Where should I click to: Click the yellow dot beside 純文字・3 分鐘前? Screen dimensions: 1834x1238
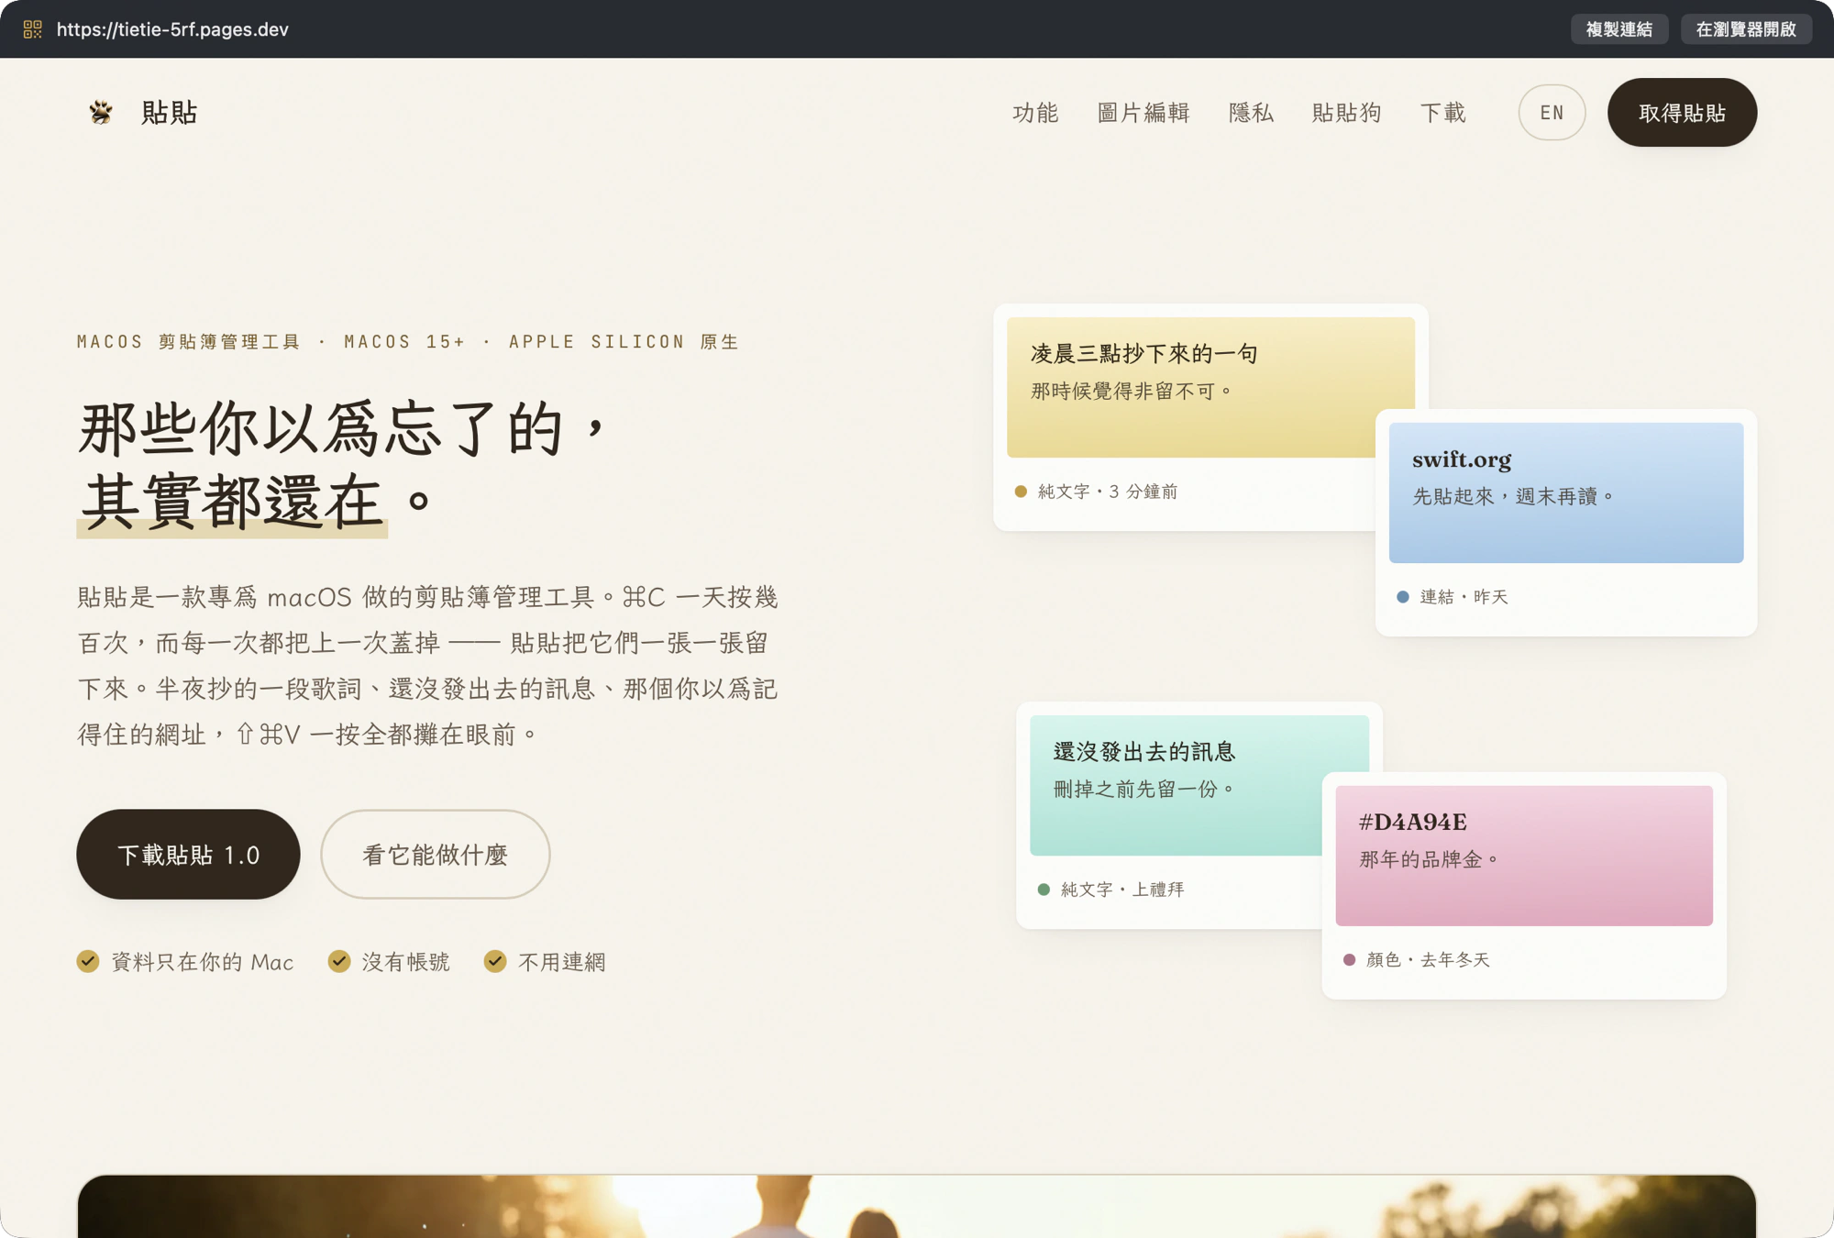(x=1021, y=492)
